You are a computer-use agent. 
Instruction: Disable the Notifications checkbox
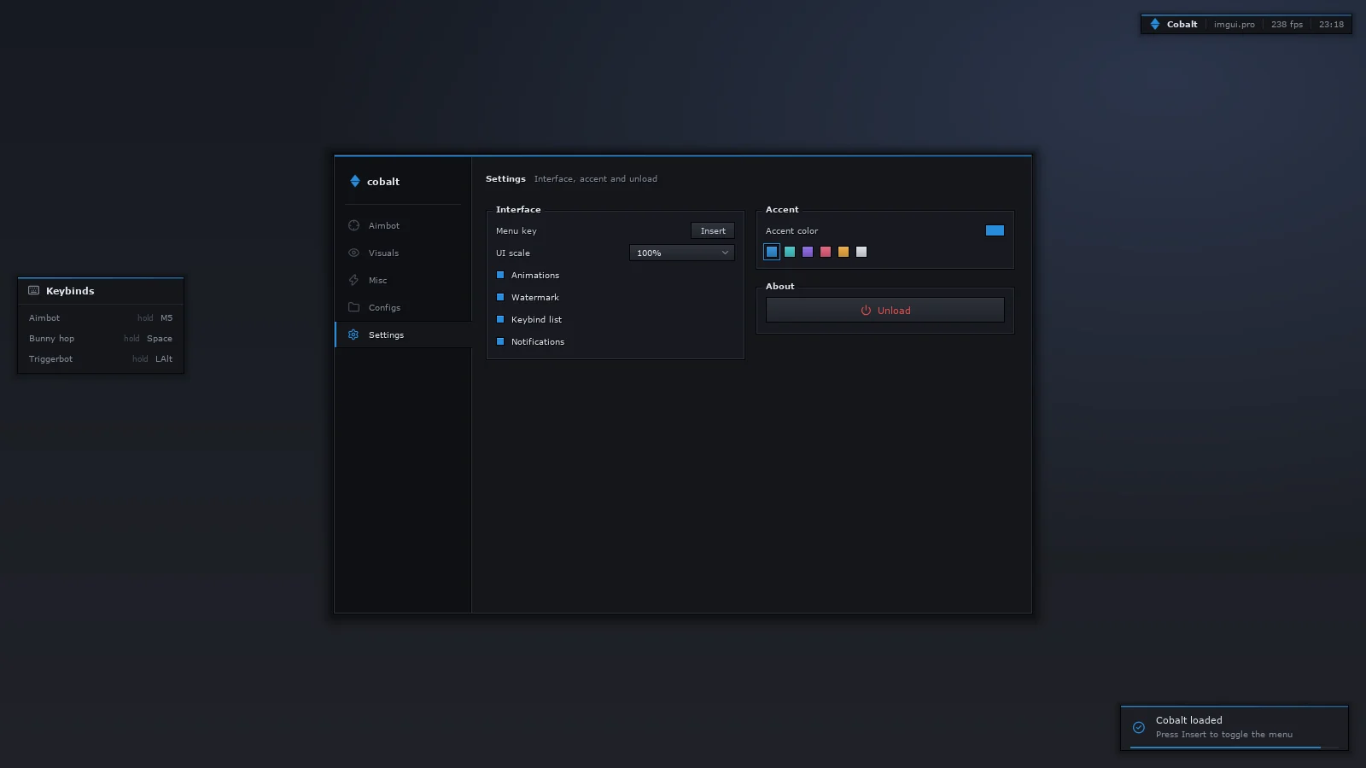point(500,341)
